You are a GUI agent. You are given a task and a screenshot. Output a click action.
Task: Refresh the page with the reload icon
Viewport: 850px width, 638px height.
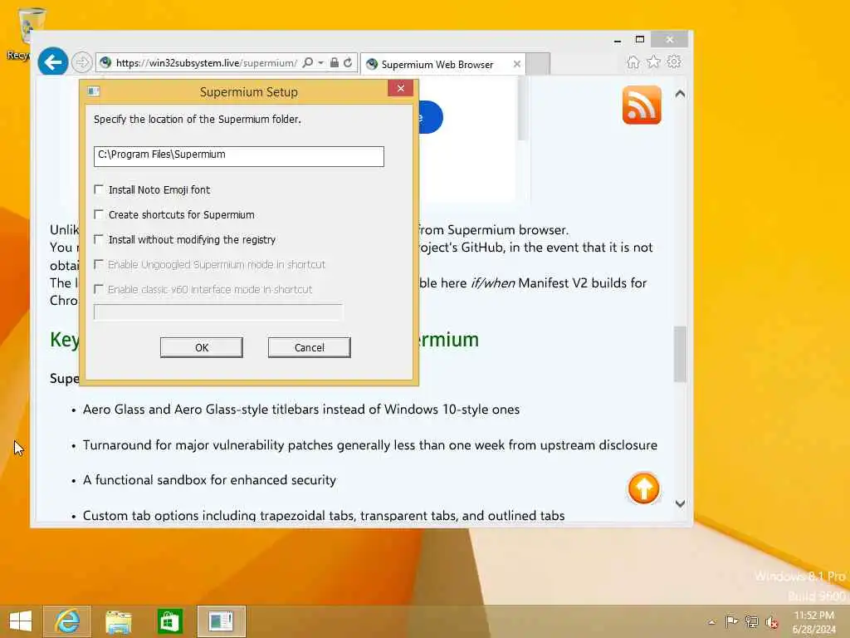(348, 63)
